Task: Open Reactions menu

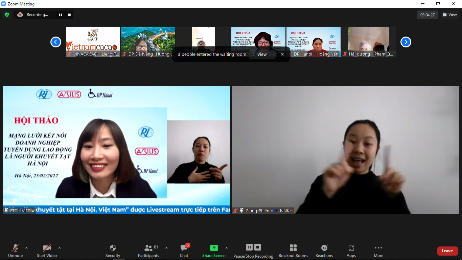Action: pyautogui.click(x=324, y=251)
